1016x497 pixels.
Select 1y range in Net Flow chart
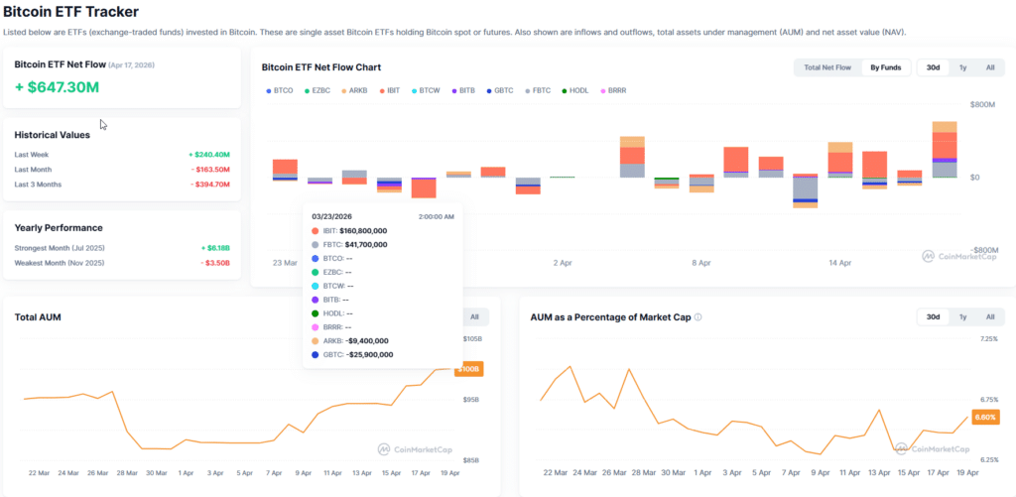962,67
